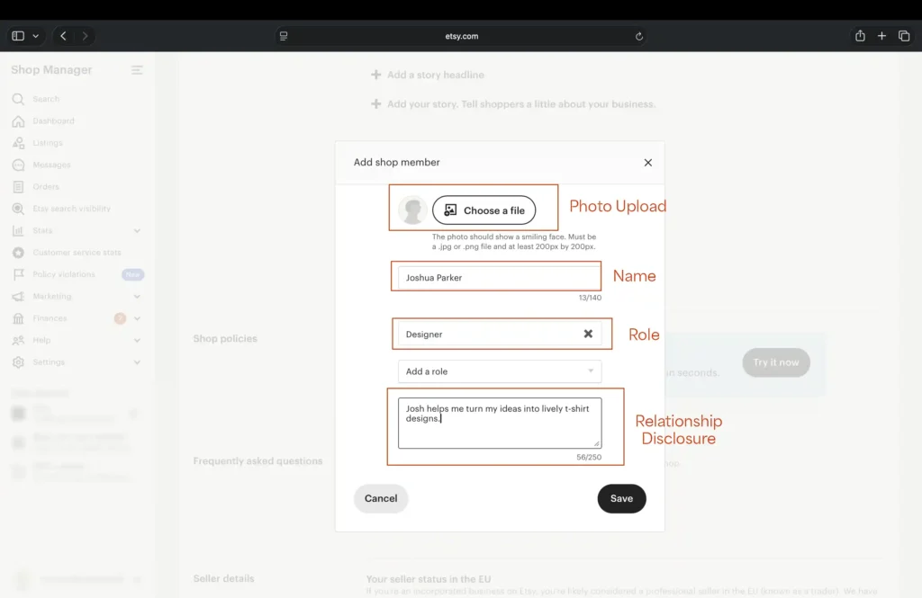Save the new shop member
922x598 pixels.
[621, 498]
